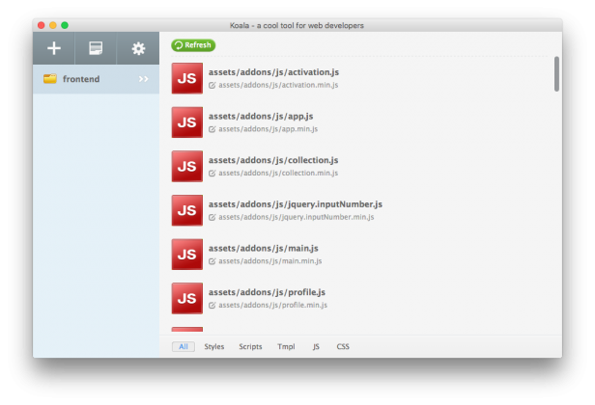Screen dimensions: 595x405
Task: Select JS icon for activation.js
Action: click(x=187, y=78)
